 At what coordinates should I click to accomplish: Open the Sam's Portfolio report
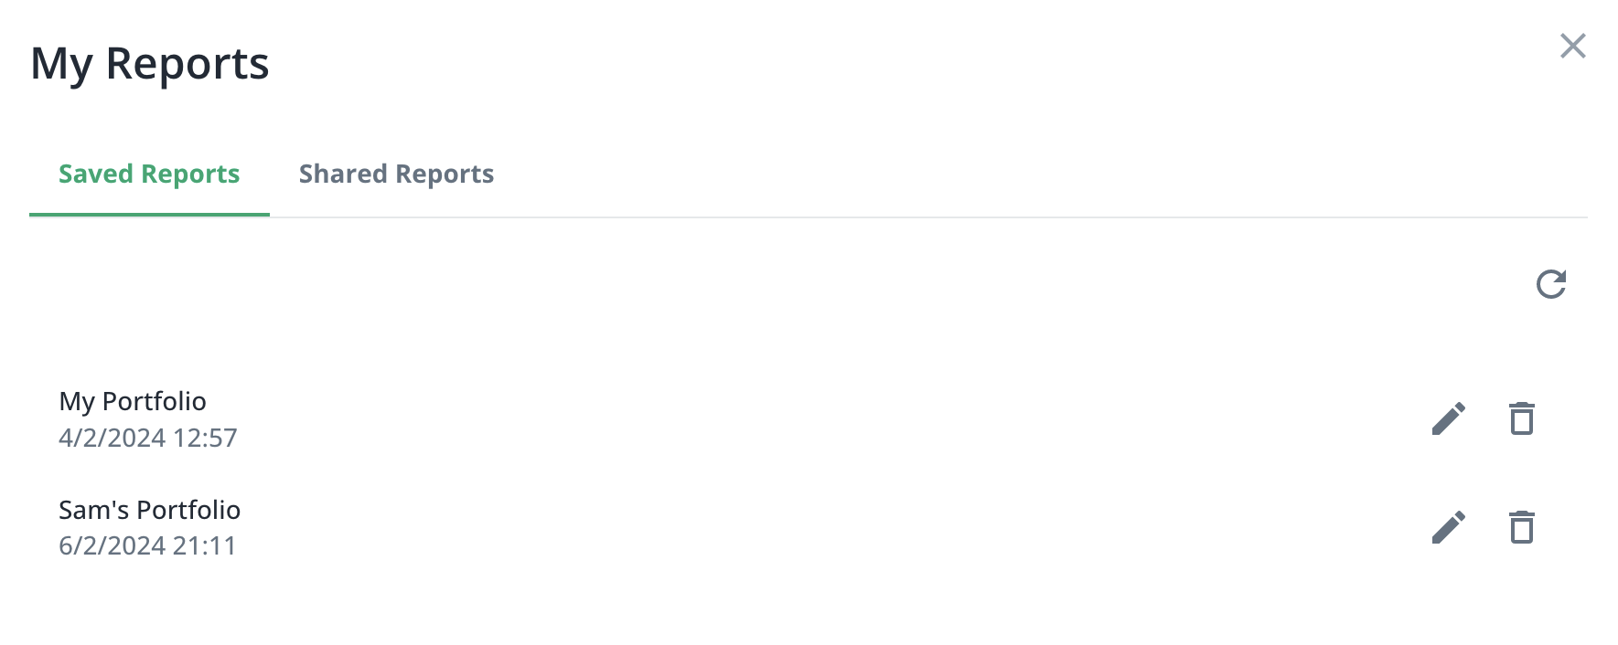point(150,510)
